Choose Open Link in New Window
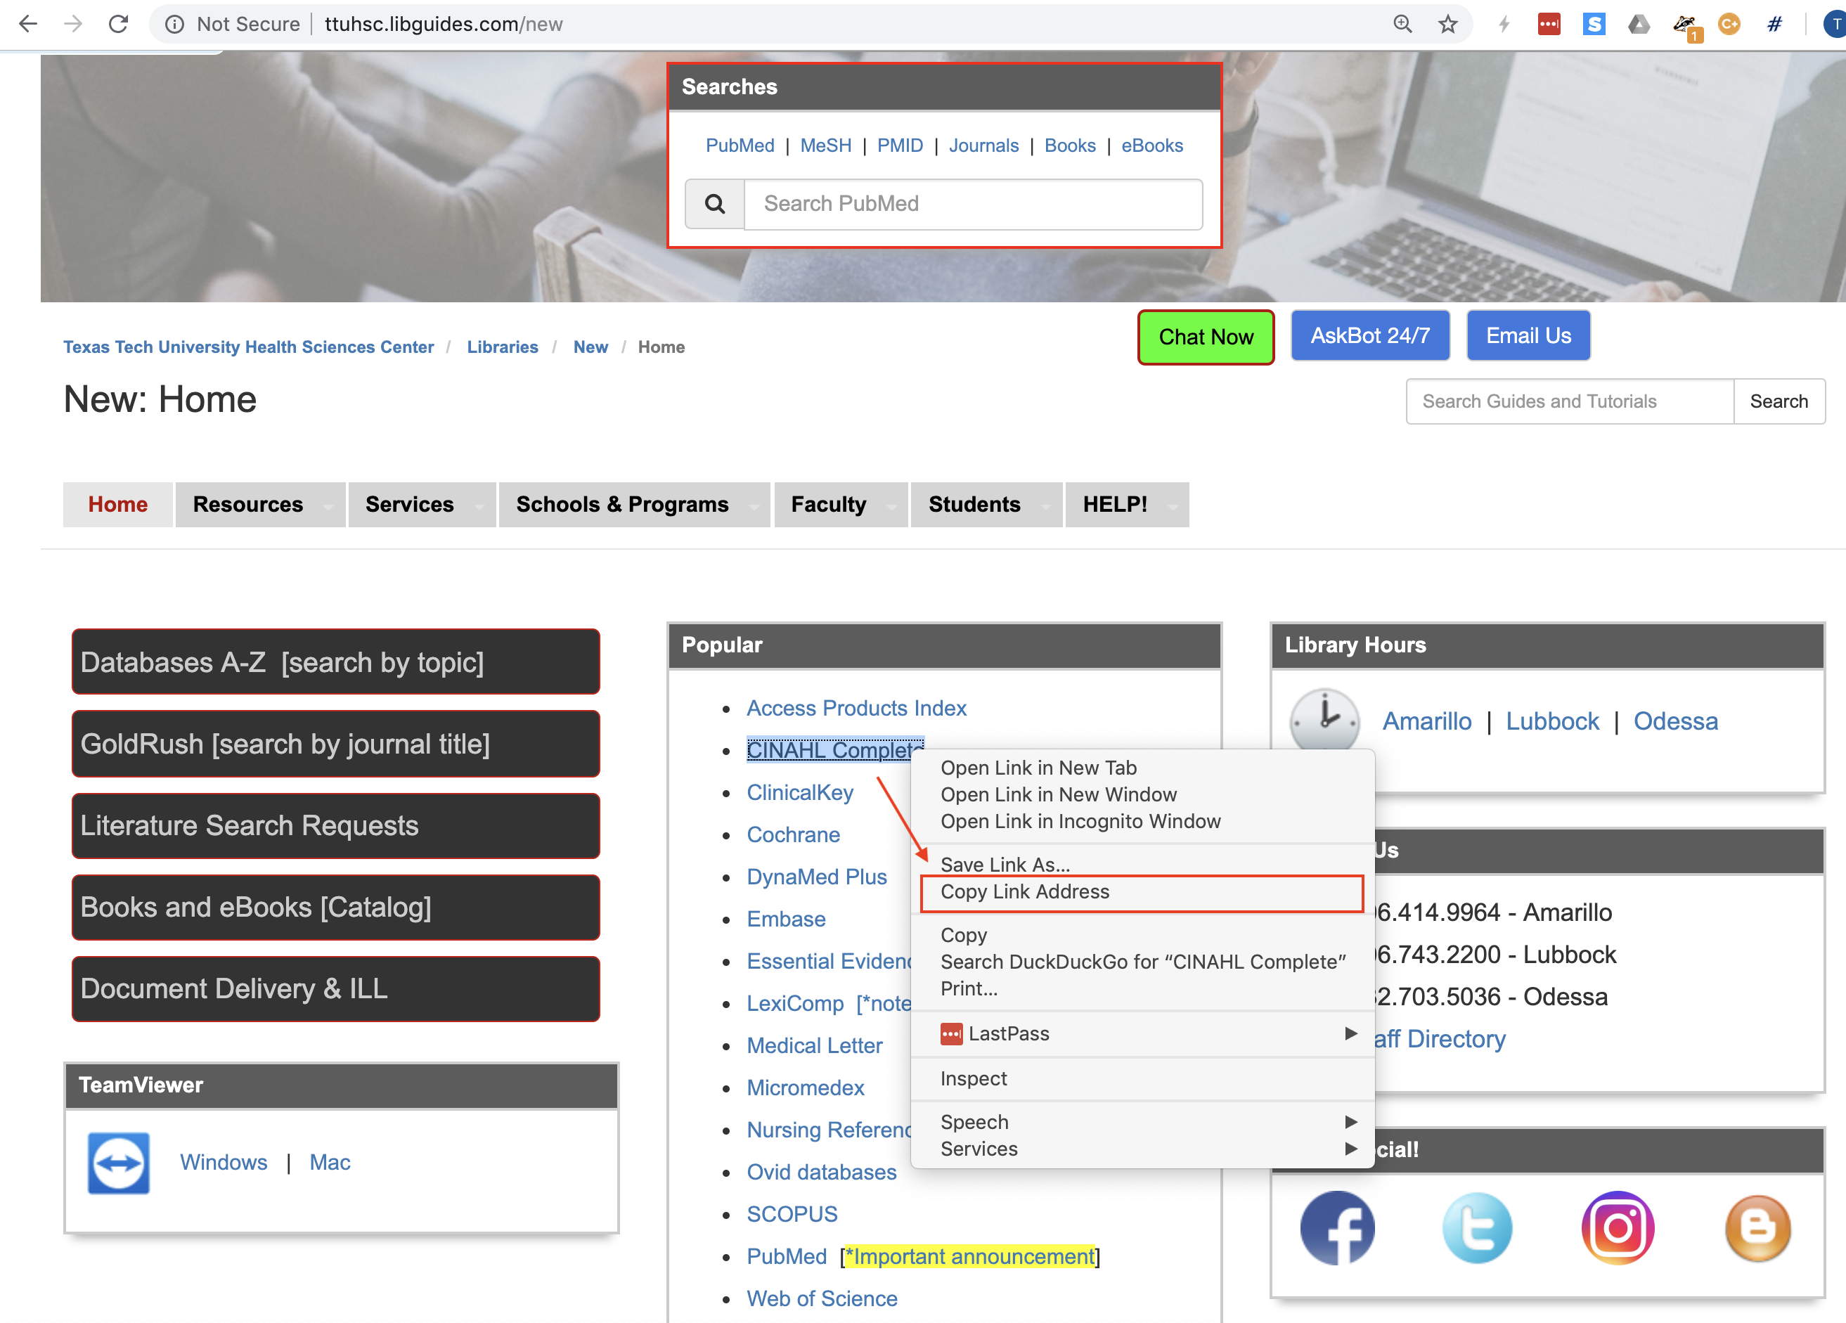Image resolution: width=1846 pixels, height=1323 pixels. (x=1142, y=794)
